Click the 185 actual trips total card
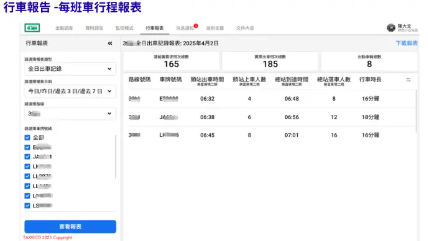Screen dimensions: 429x241 [270, 61]
